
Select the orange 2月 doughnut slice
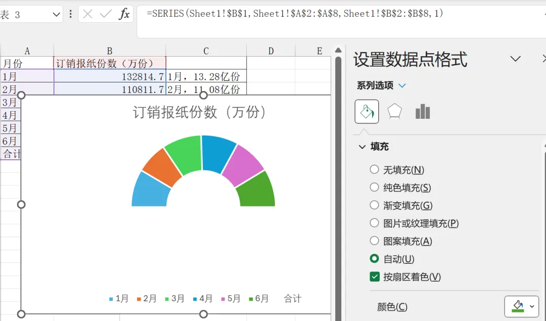(162, 168)
